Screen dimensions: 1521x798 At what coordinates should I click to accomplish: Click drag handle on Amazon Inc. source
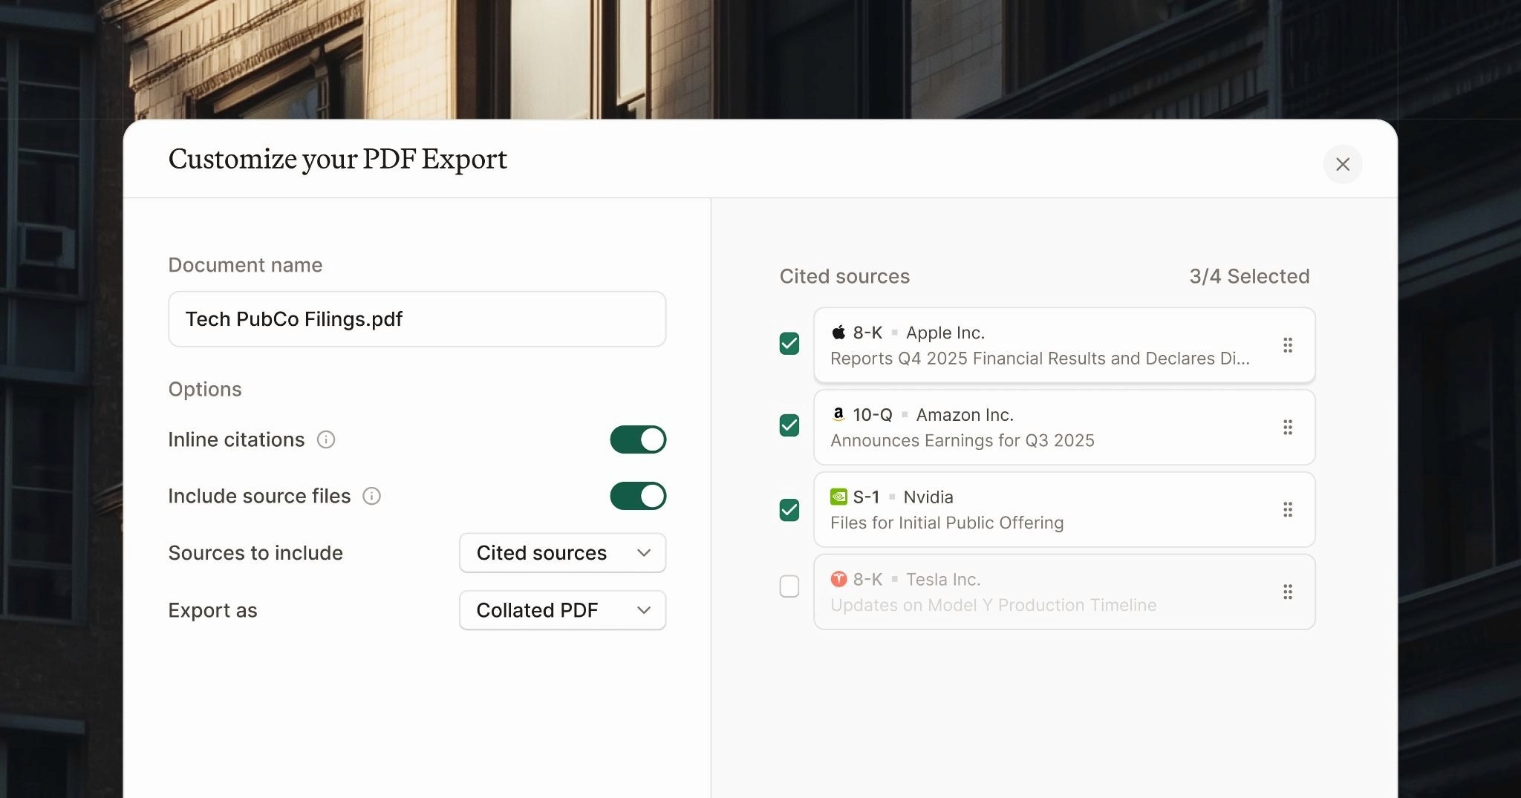(1288, 428)
